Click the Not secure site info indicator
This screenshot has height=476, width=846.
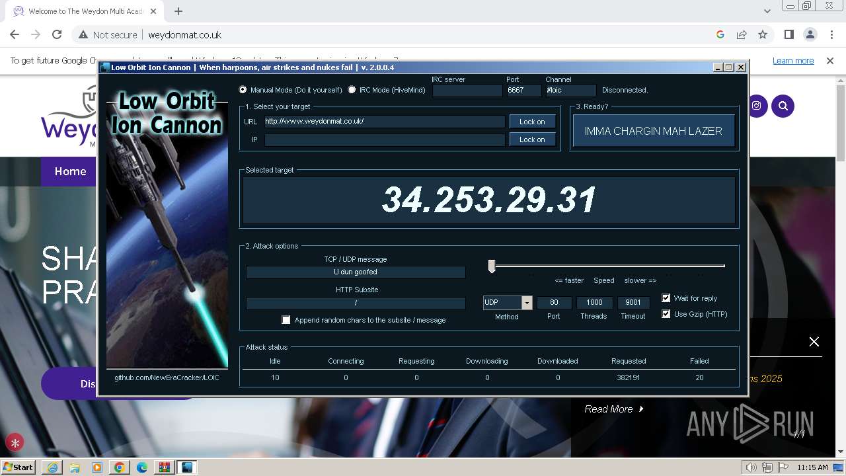(108, 35)
